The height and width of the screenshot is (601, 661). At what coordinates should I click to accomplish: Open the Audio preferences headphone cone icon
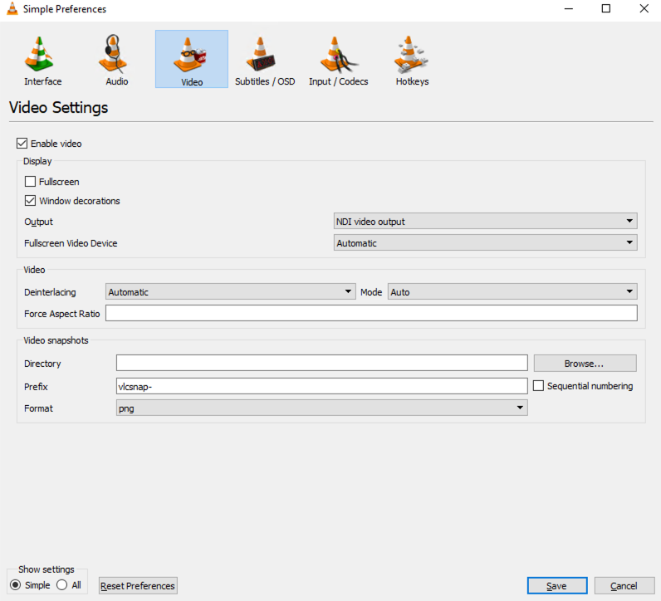(116, 55)
